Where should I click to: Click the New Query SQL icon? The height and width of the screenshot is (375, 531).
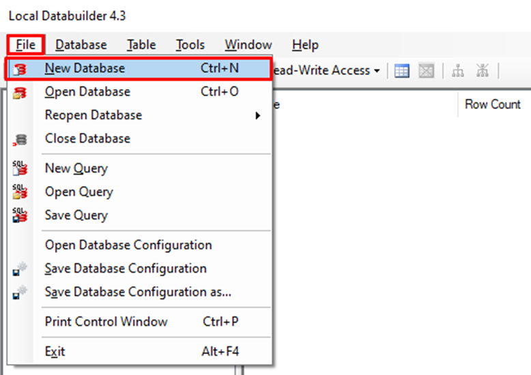(20, 168)
